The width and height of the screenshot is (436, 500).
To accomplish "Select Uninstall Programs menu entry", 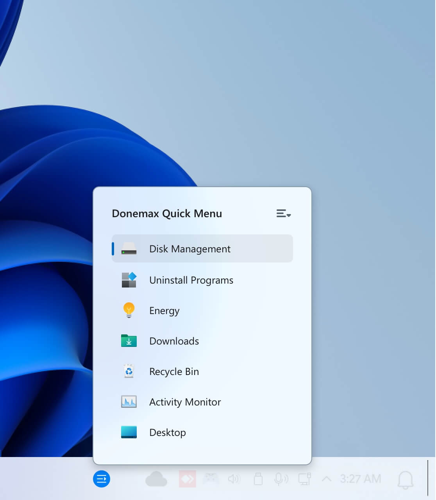I will [x=191, y=280].
